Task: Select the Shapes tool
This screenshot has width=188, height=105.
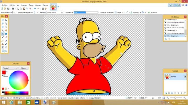Action: click(4, 51)
